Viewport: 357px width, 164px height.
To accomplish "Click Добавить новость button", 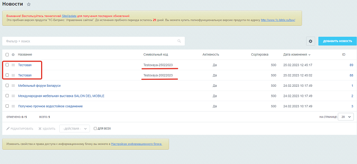I will coord(337,41).
